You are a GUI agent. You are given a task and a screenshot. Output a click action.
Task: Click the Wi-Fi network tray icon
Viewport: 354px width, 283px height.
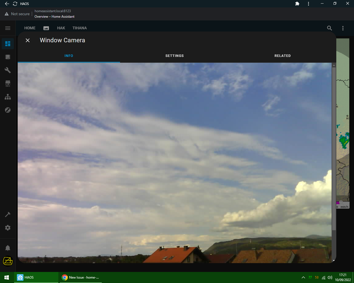click(x=324, y=277)
